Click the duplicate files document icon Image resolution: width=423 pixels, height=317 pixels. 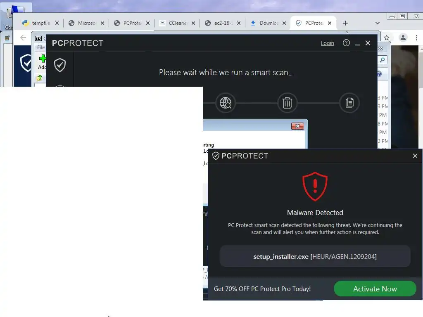click(x=349, y=103)
